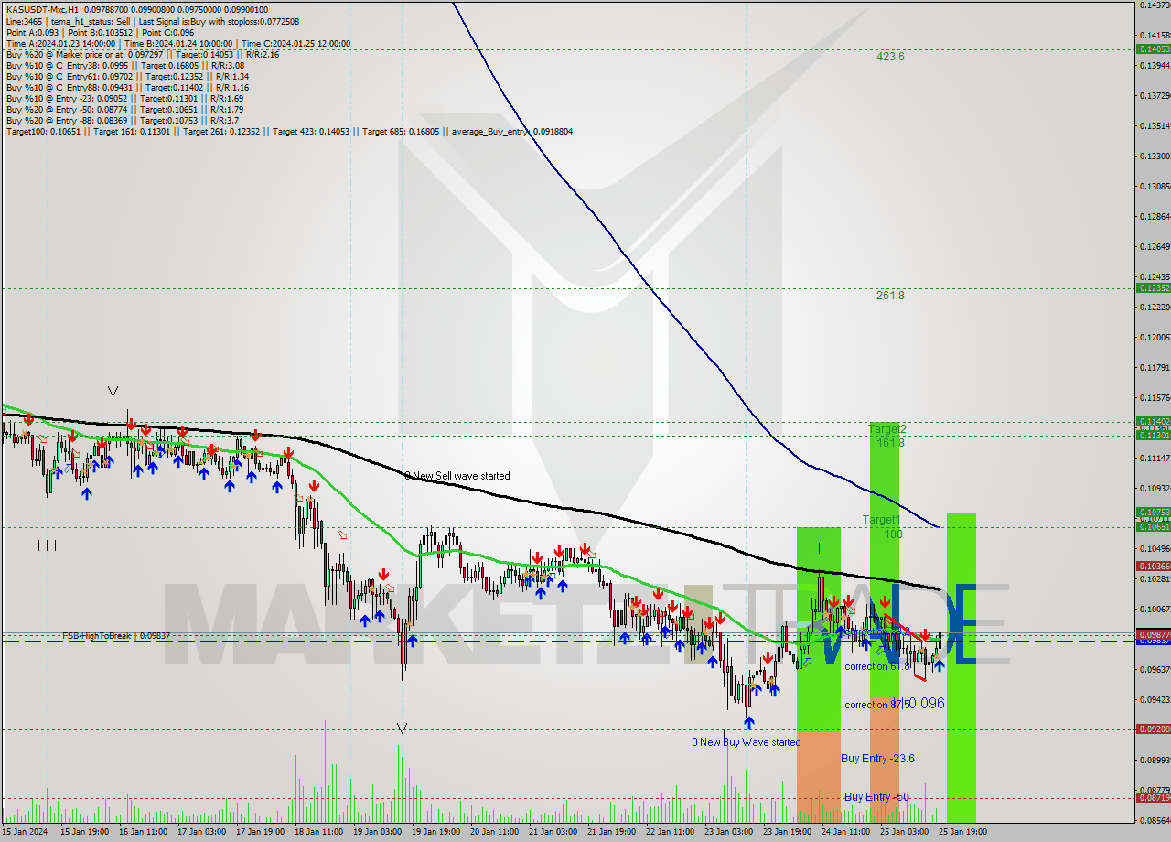Screen dimensions: 1171x842
Task: Click the 'Buy %20 @ Entry -88: 0.08369' line
Action: 123,120
